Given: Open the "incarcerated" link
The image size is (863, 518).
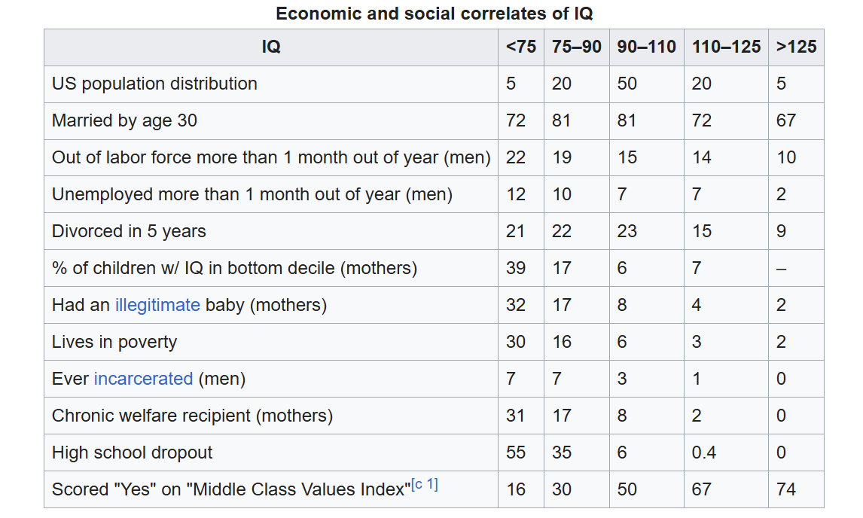Looking at the screenshot, I should [x=143, y=379].
